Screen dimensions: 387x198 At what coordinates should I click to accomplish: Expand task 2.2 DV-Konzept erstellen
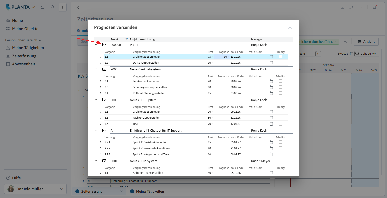pos(101,63)
